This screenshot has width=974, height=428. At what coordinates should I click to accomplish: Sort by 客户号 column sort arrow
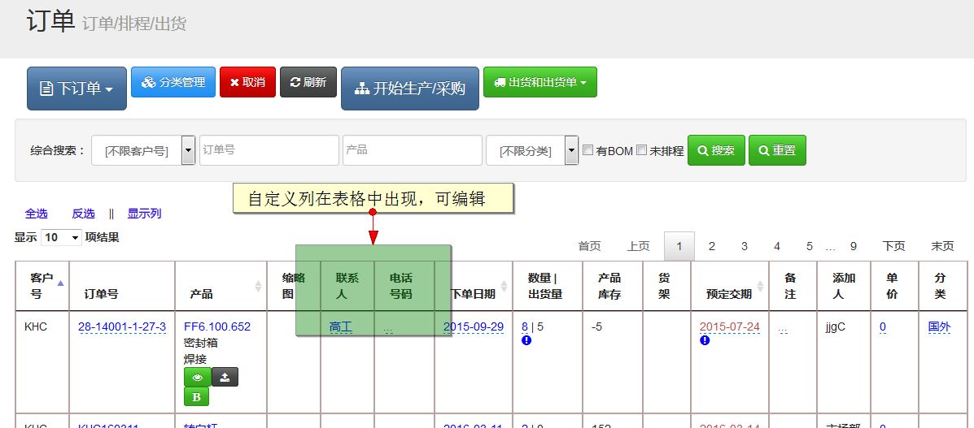(x=60, y=283)
